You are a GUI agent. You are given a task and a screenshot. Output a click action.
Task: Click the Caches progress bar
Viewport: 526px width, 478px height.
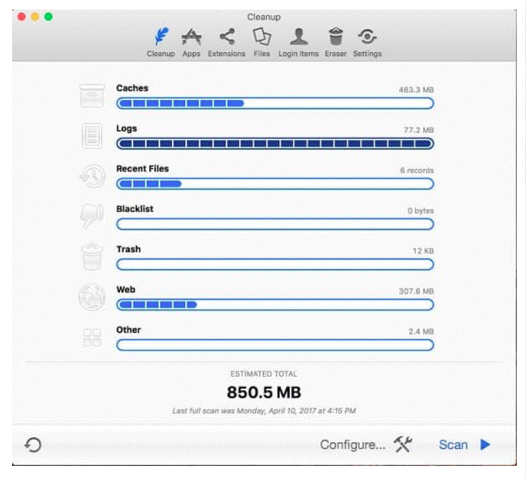click(x=275, y=103)
